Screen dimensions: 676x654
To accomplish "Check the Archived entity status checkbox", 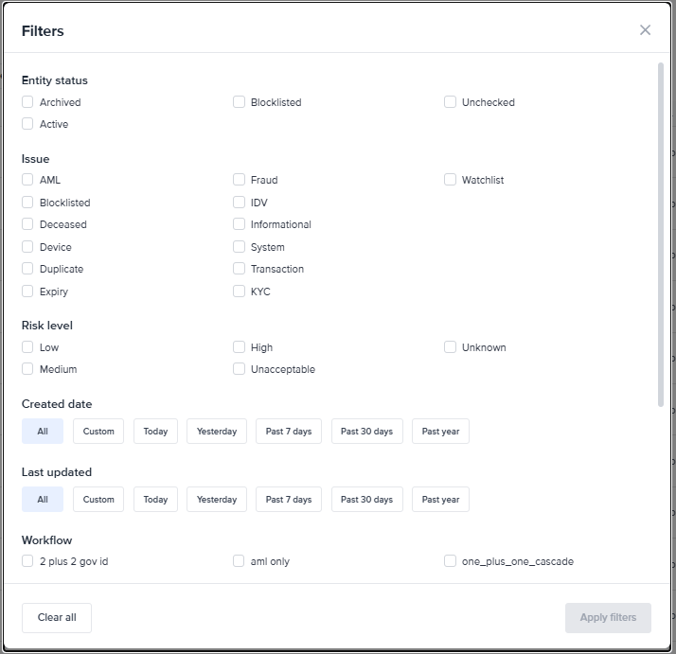I will (x=28, y=102).
